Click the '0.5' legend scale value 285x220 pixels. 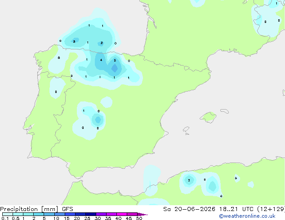pos(16,218)
